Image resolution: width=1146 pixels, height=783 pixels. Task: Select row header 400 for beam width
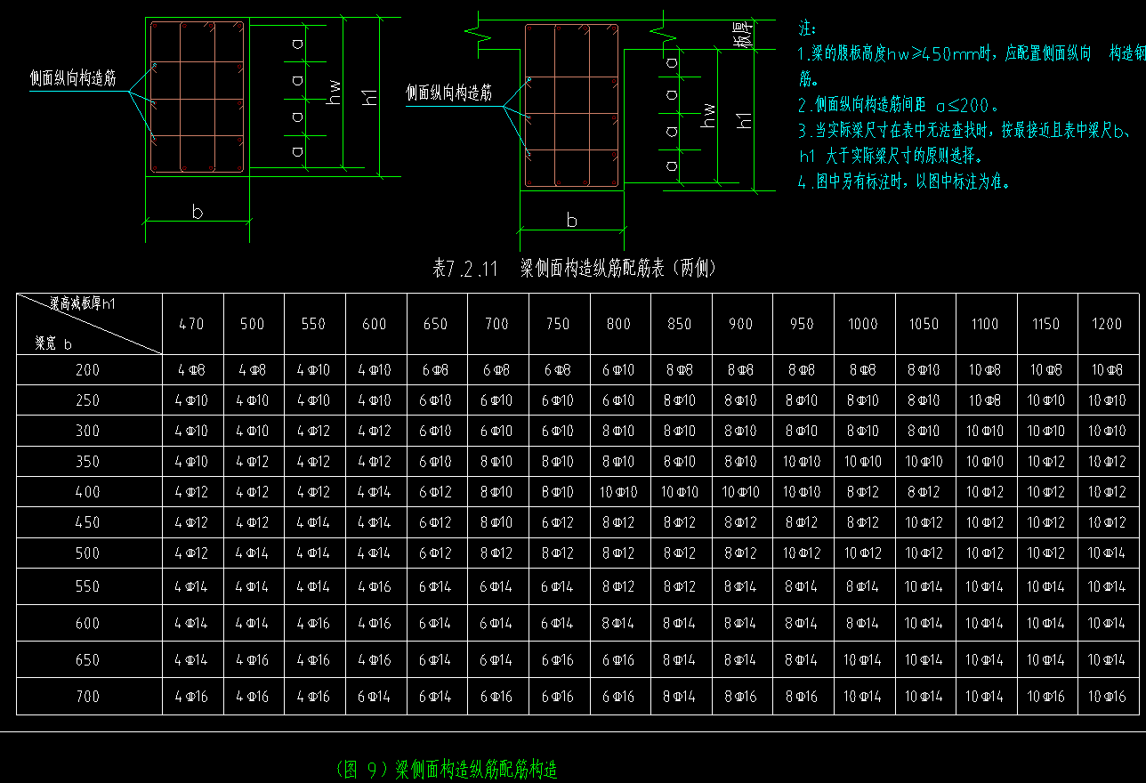click(88, 492)
